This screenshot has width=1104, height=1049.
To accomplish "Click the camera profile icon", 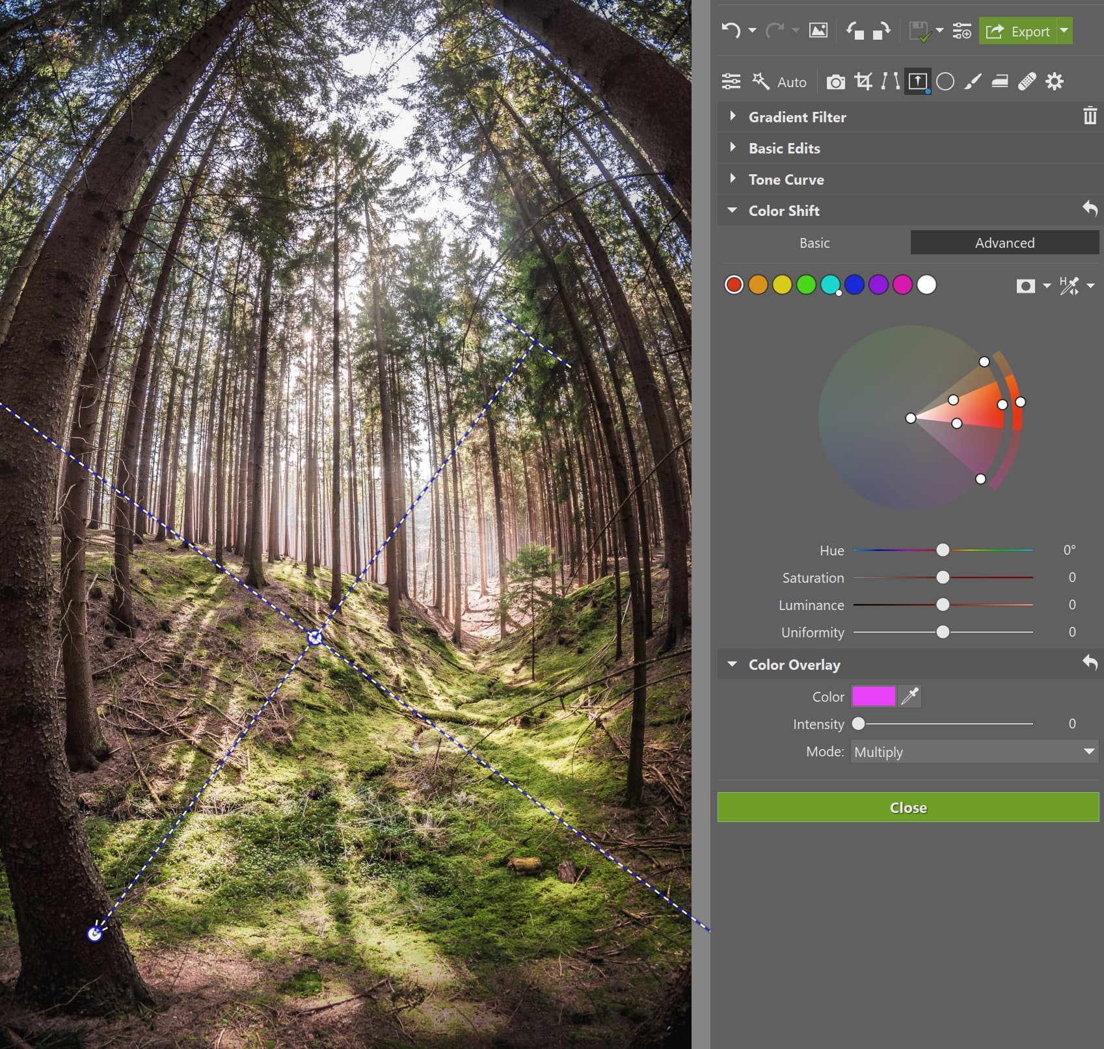I will pos(836,82).
